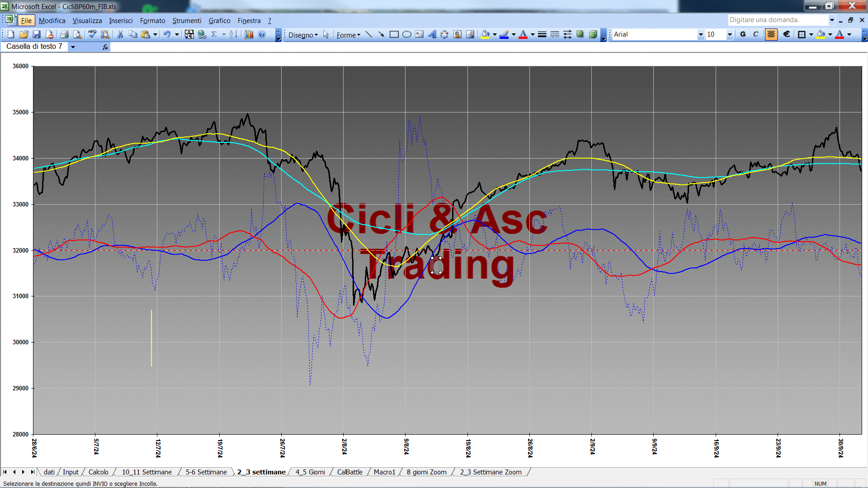Open Excel Help question mark icon
Image resolution: width=868 pixels, height=488 pixels.
262,34
